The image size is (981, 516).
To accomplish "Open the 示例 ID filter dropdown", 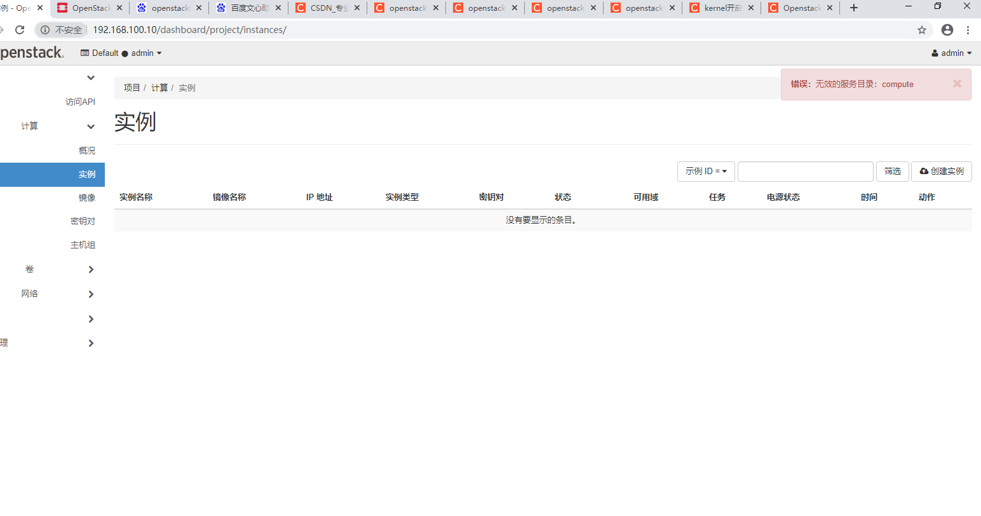I will (x=706, y=172).
